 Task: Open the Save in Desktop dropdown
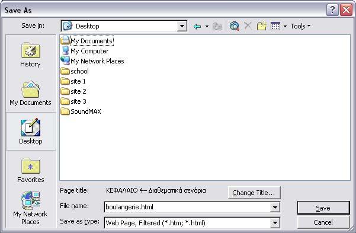click(182, 26)
